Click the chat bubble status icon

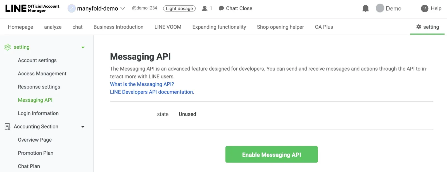click(221, 8)
